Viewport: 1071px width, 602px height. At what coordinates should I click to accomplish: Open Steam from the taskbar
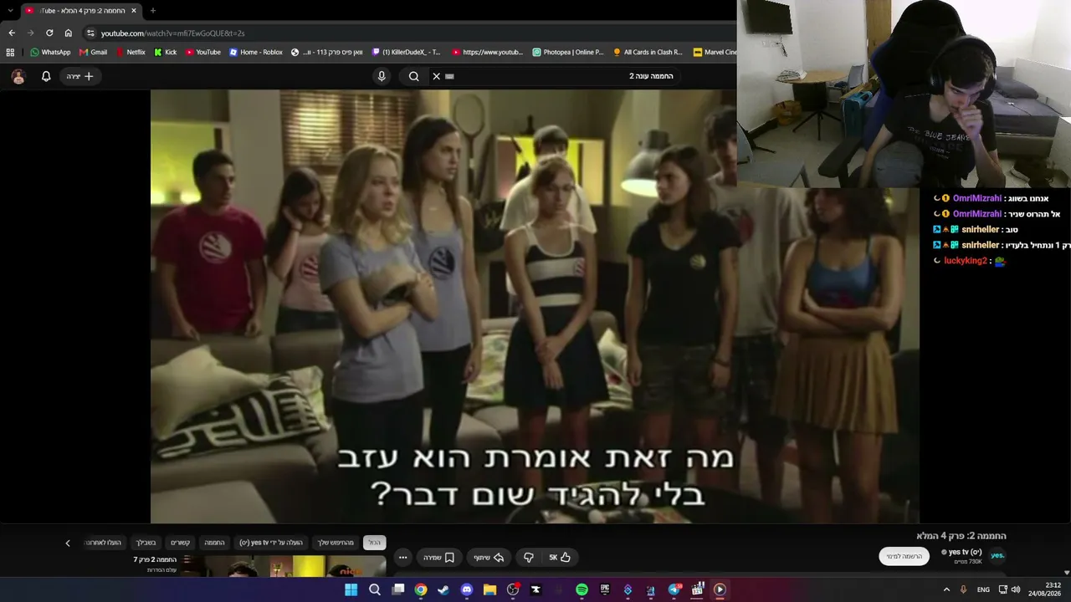tap(443, 589)
